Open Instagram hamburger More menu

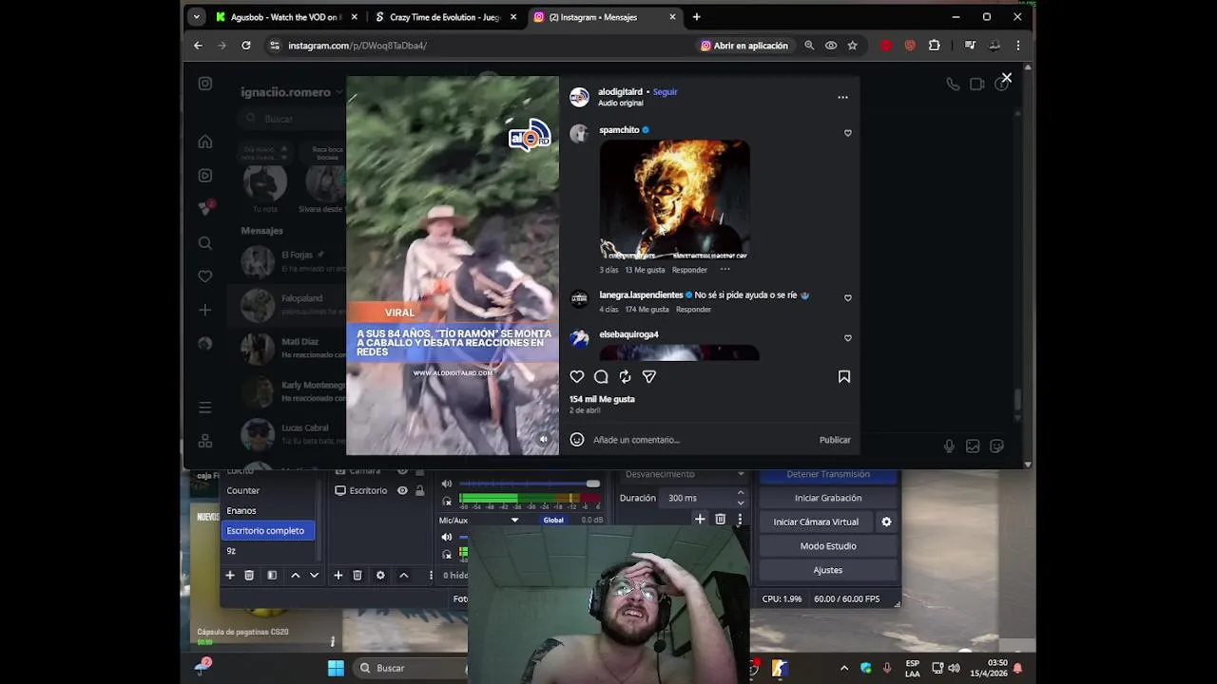tap(205, 408)
